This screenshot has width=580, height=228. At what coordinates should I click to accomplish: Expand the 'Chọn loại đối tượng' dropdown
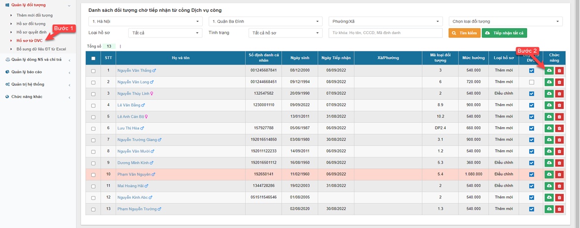(505, 22)
